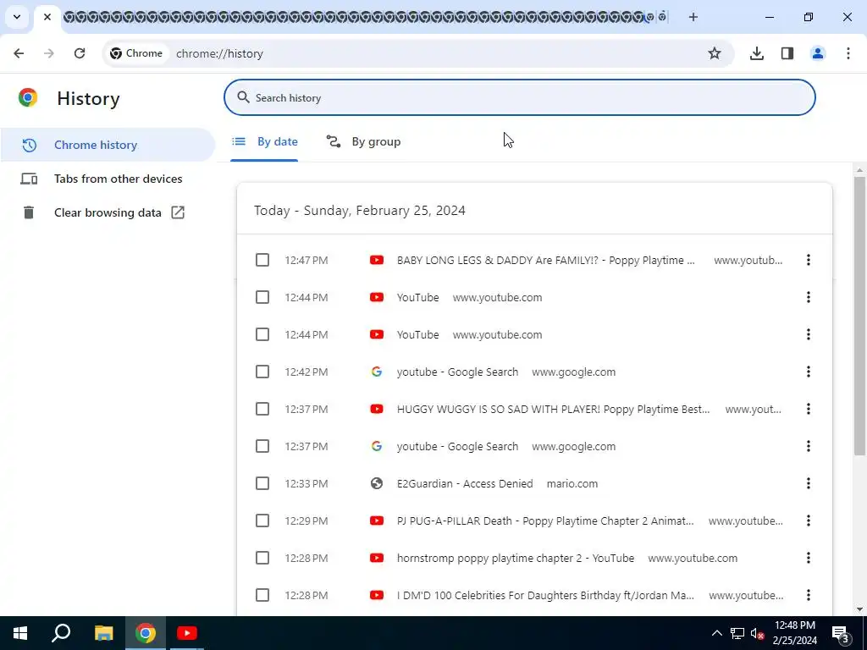Open actions menu for first 12:44 PM YouTube
This screenshot has height=650, width=867.
coord(809,297)
